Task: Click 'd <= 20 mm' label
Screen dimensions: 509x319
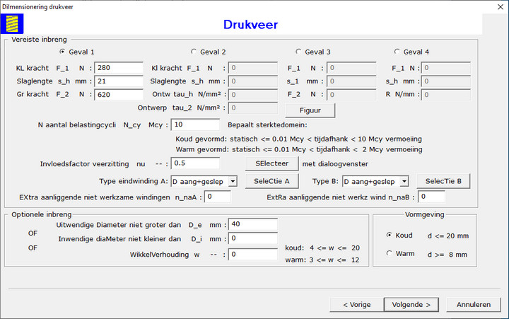Action: [448, 236]
